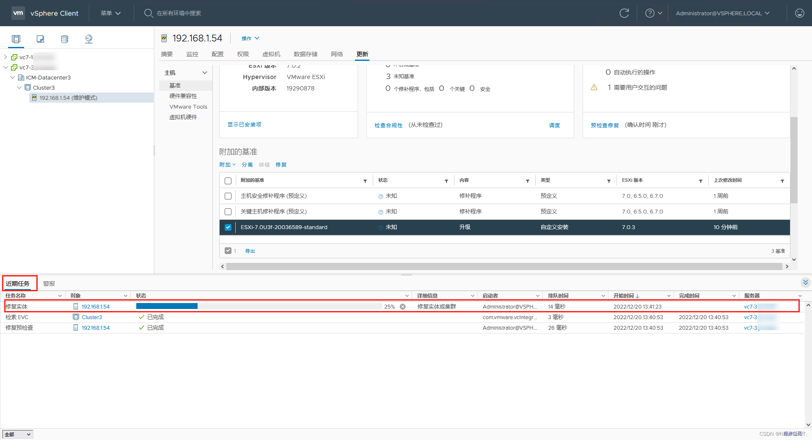The width and height of the screenshot is (812, 440).
Task: Click filter icon on 类型 column
Action: (609, 181)
